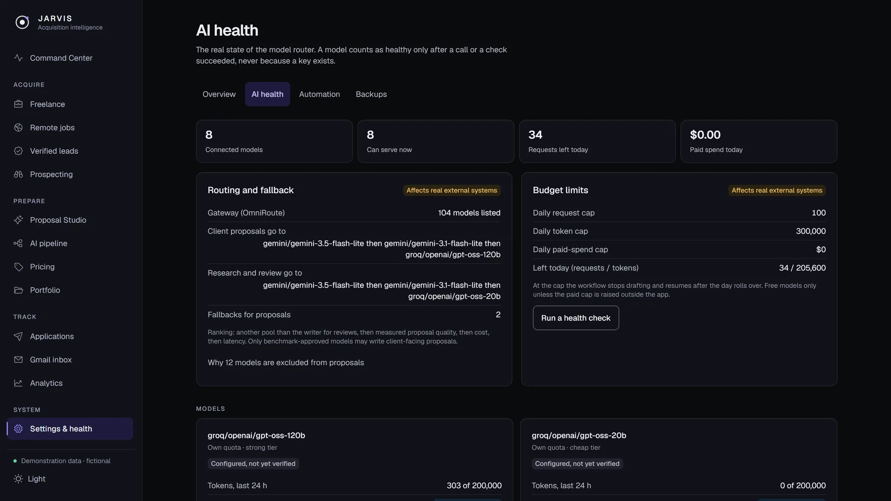891x501 pixels.
Task: Go to the Backups tab
Action: click(x=371, y=94)
